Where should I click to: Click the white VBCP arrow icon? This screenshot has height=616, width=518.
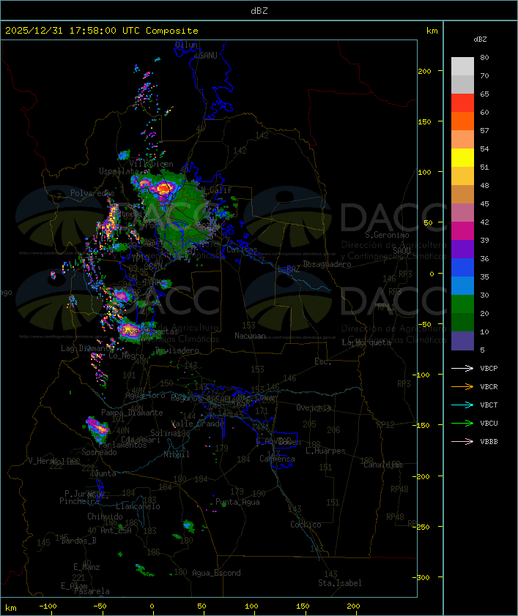pos(462,368)
